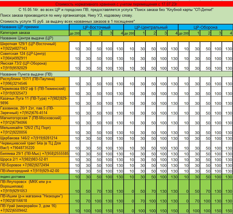Click the Название Центра выдачи (ЦР) heading
Image resolution: width=233 pixels, height=214 pixels.
point(34,38)
